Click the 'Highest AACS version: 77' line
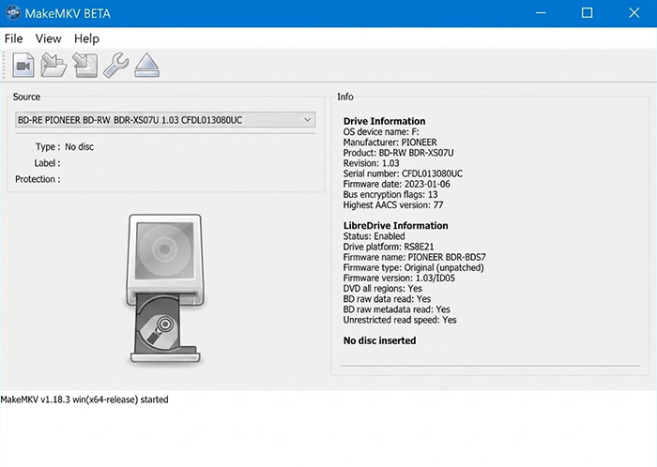Viewport: 657px width, 467px height. coord(393,204)
